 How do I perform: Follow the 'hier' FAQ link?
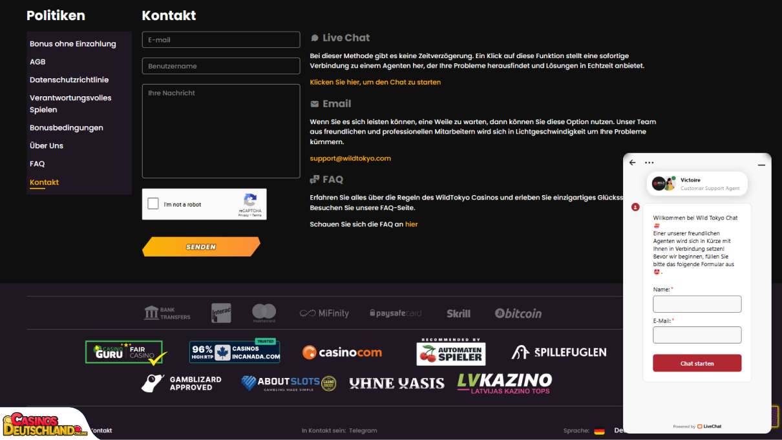(x=412, y=224)
